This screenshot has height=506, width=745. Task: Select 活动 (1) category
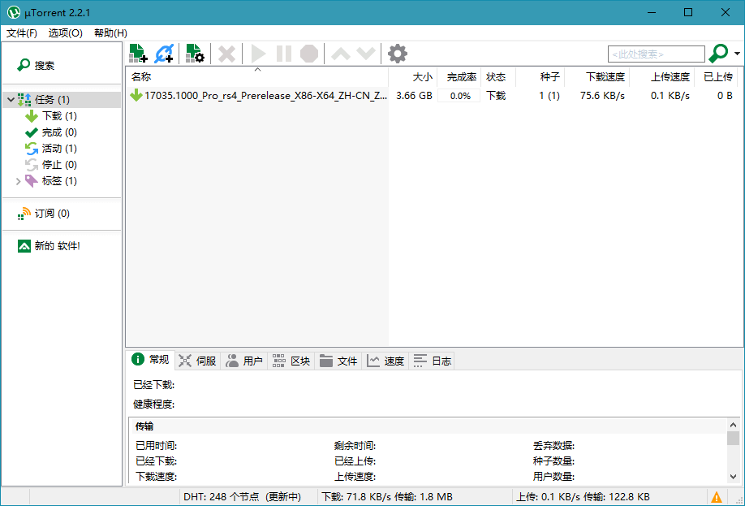point(59,149)
